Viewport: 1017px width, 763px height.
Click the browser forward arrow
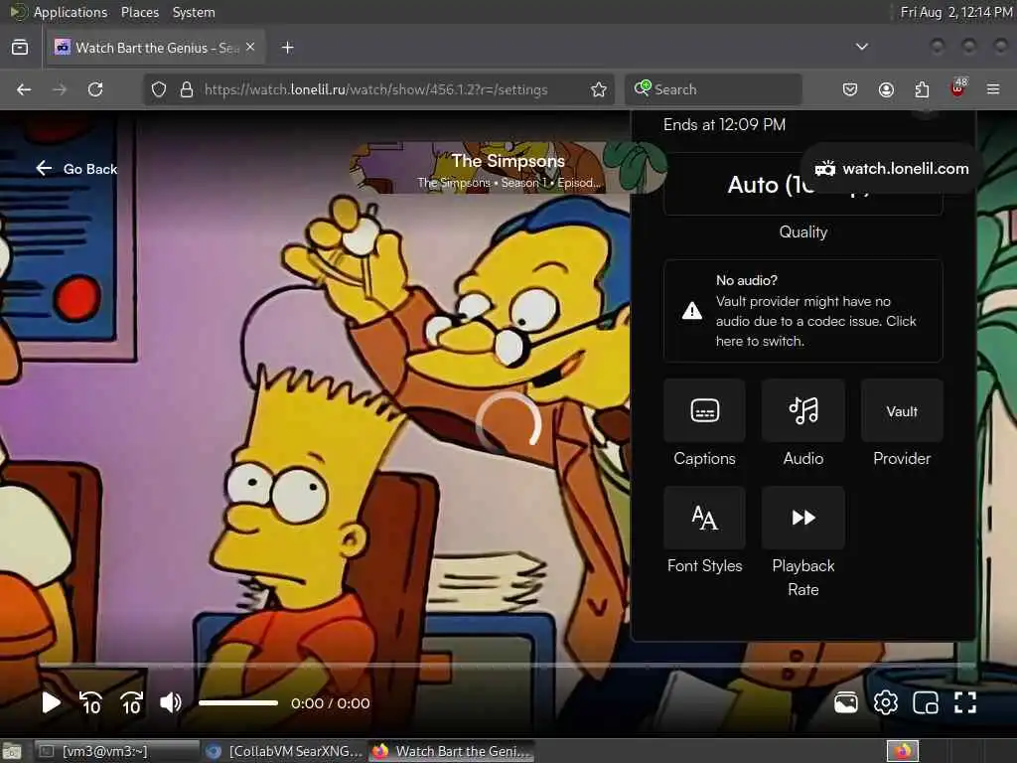pos(60,89)
